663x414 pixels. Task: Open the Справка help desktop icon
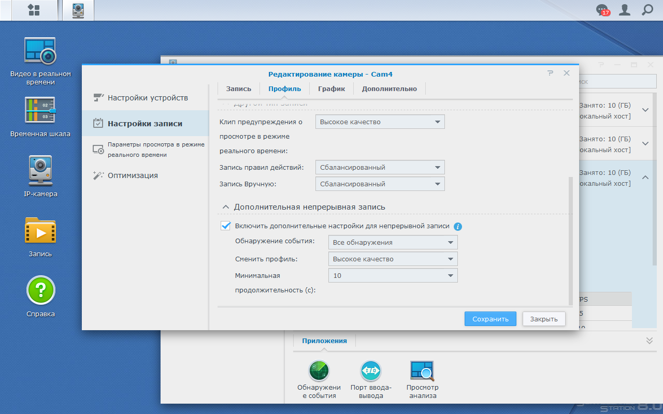40,297
